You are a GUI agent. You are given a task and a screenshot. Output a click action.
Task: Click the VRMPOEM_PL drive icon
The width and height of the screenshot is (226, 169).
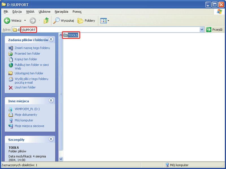10,109
